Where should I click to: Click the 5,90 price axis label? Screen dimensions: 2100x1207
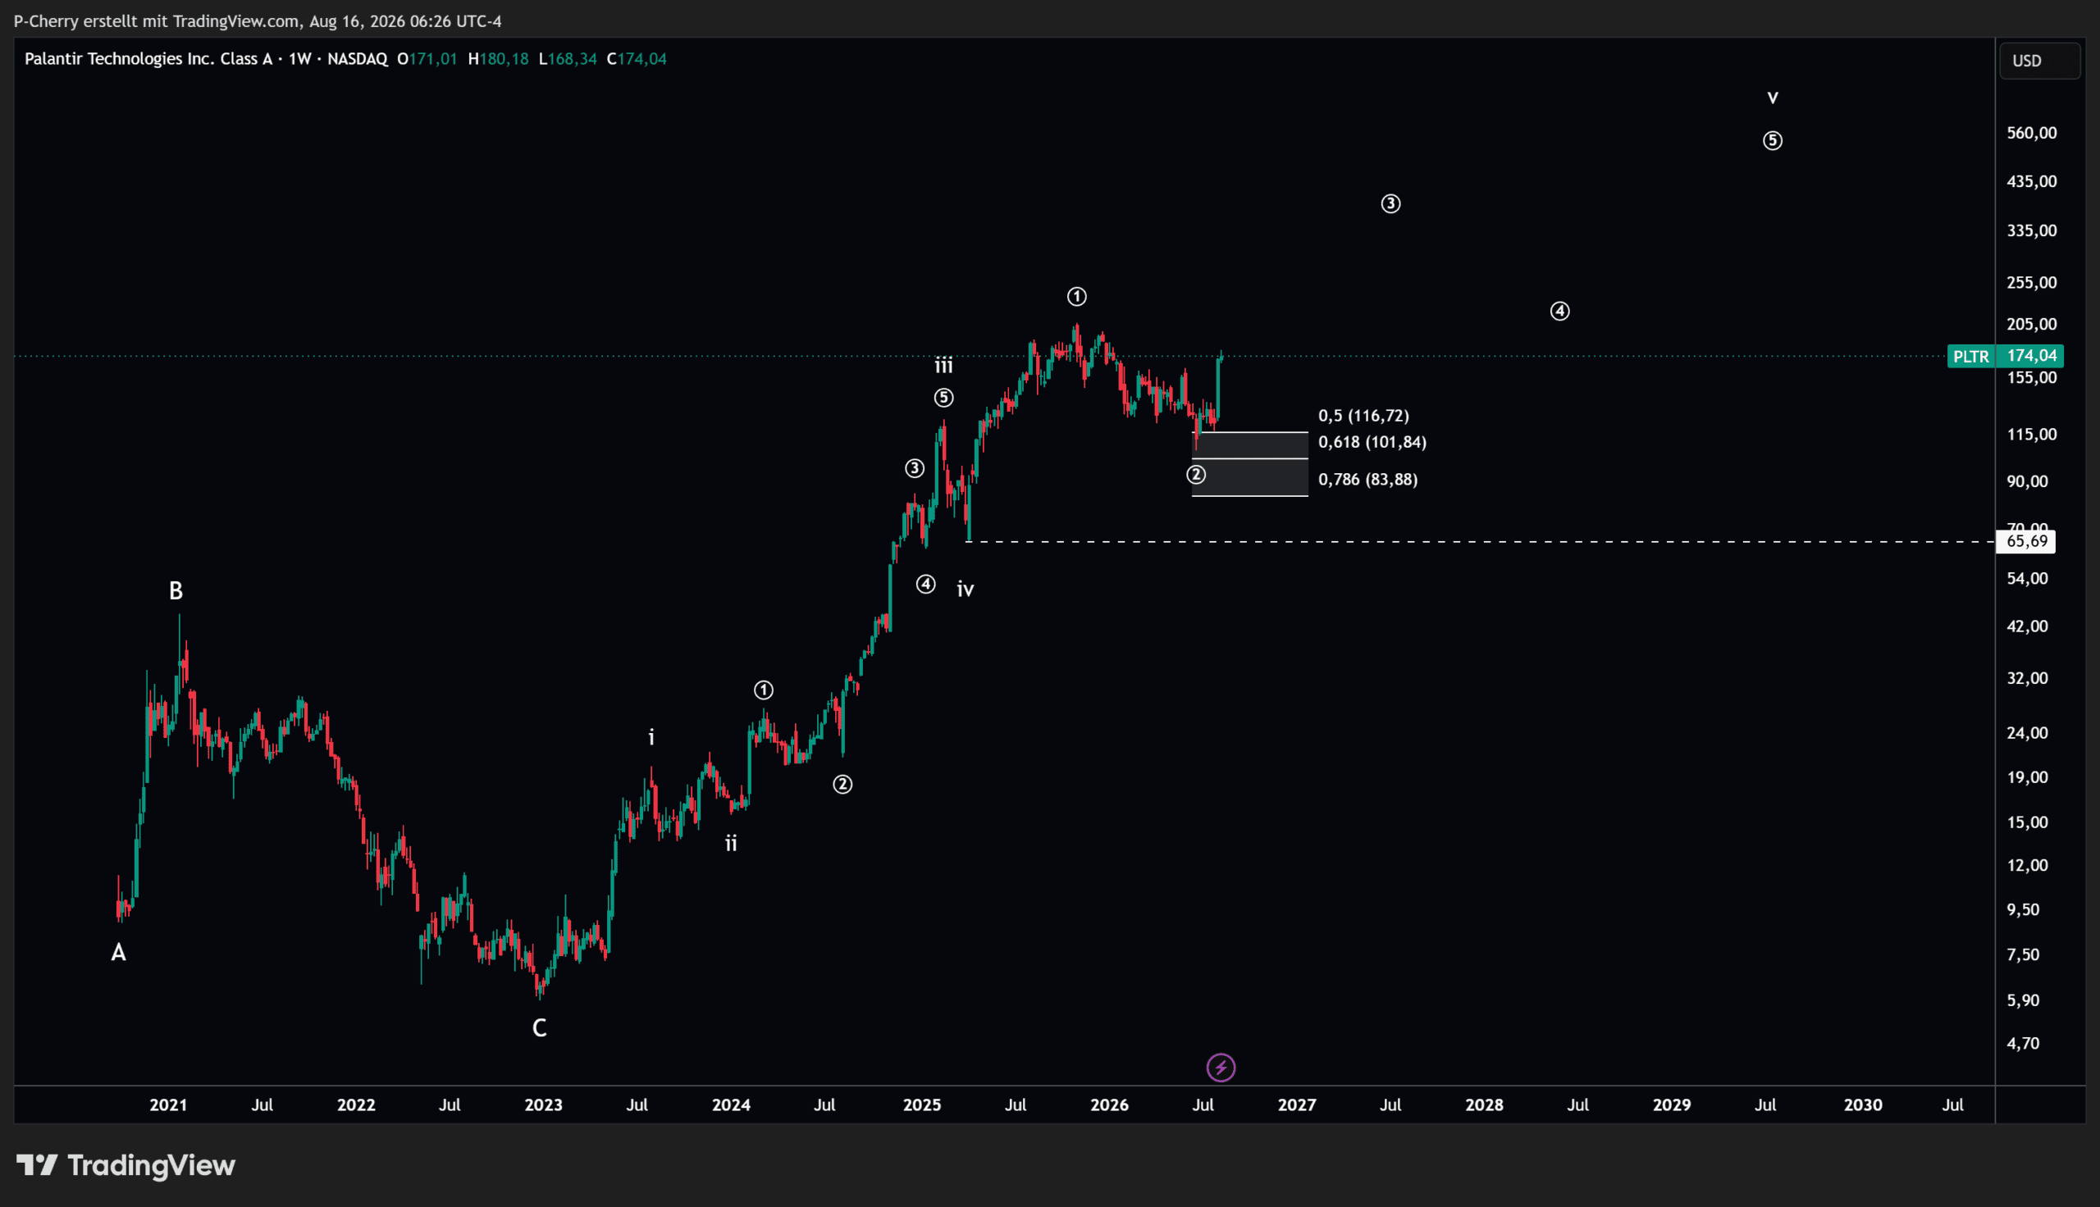pyautogui.click(x=2023, y=1000)
